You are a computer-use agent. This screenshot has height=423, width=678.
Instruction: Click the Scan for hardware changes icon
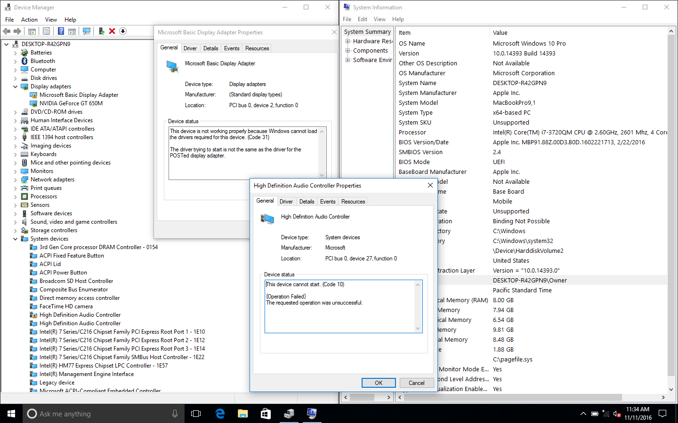pyautogui.click(x=87, y=31)
